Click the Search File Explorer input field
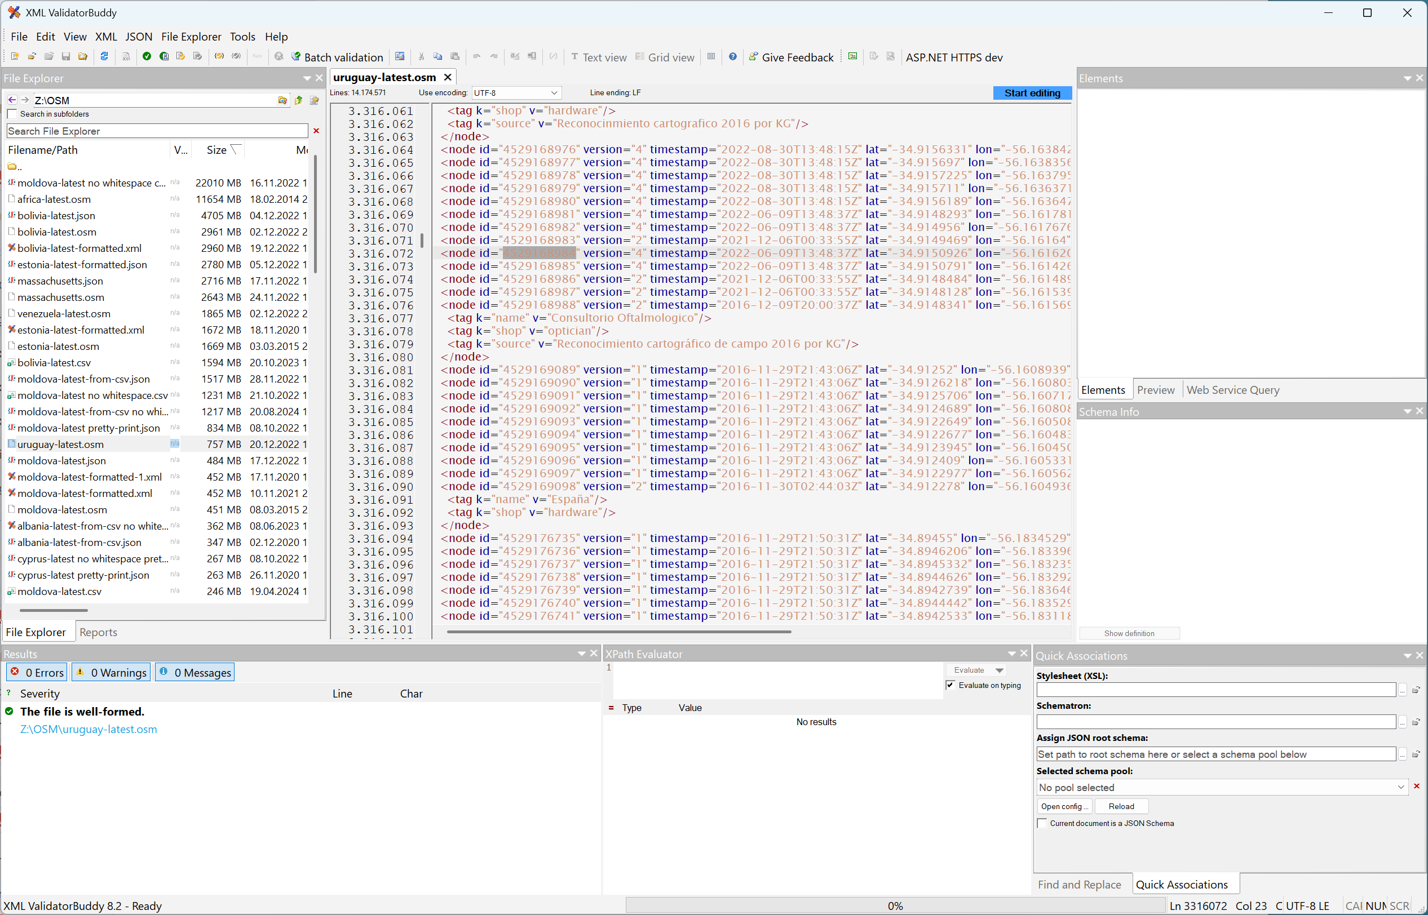1428x915 pixels. (157, 131)
